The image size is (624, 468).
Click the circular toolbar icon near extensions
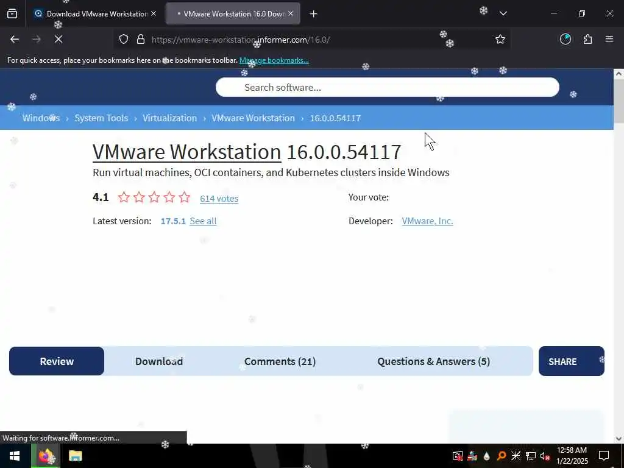tap(565, 39)
